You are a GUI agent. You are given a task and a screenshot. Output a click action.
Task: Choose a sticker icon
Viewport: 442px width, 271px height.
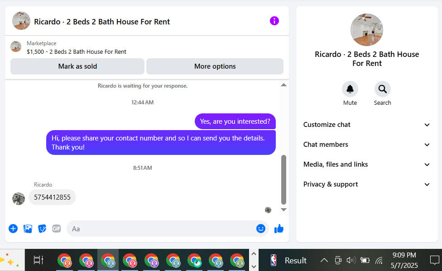pyautogui.click(x=42, y=229)
